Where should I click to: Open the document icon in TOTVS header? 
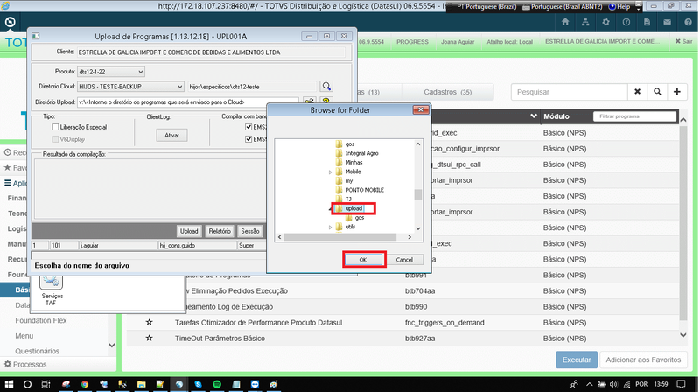coord(647,22)
